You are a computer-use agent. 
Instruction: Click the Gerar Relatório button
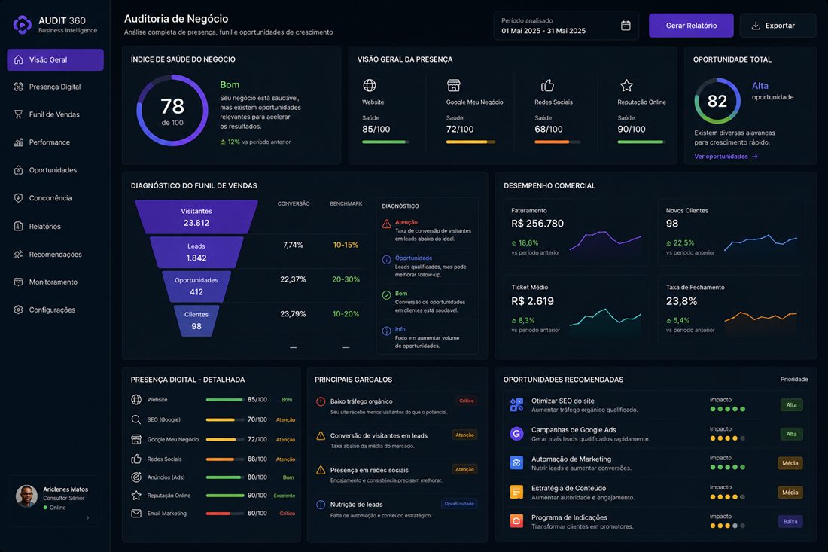pos(691,26)
